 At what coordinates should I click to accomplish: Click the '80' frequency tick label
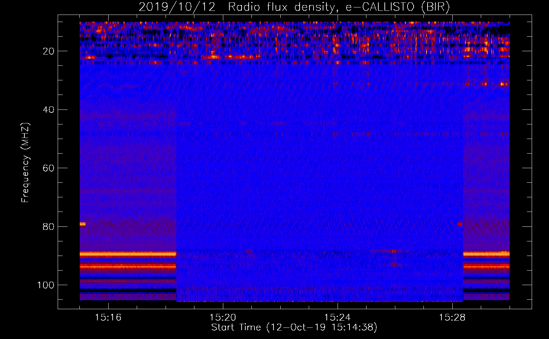(x=49, y=226)
